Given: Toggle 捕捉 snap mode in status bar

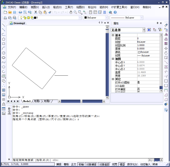Looking at the screenshot, I should pyautogui.click(x=59, y=165).
